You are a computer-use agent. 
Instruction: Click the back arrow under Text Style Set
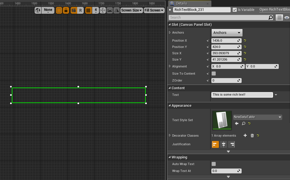[236, 123]
